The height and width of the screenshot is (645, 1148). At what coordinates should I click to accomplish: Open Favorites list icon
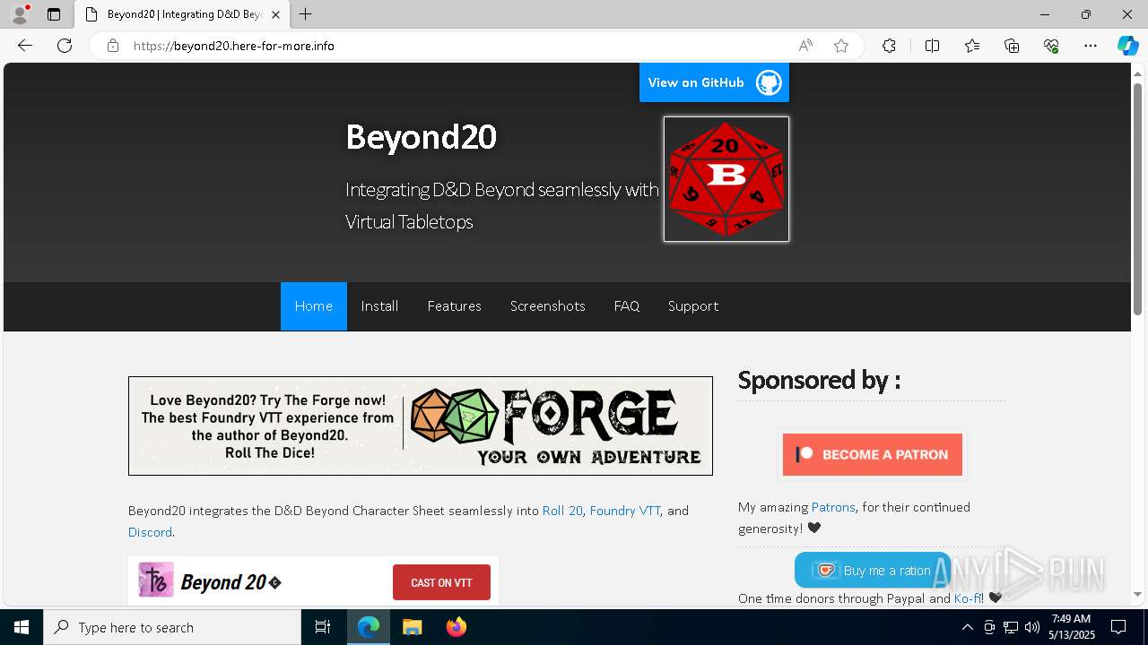click(x=972, y=46)
